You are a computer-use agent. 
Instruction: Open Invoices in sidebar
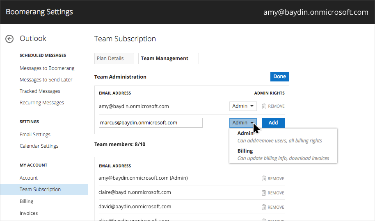(29, 213)
